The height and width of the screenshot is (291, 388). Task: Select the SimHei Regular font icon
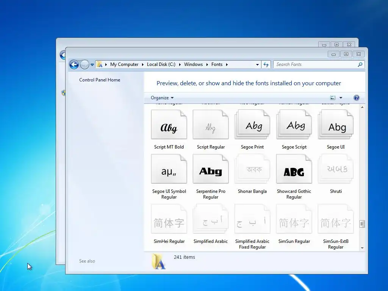pos(169,219)
